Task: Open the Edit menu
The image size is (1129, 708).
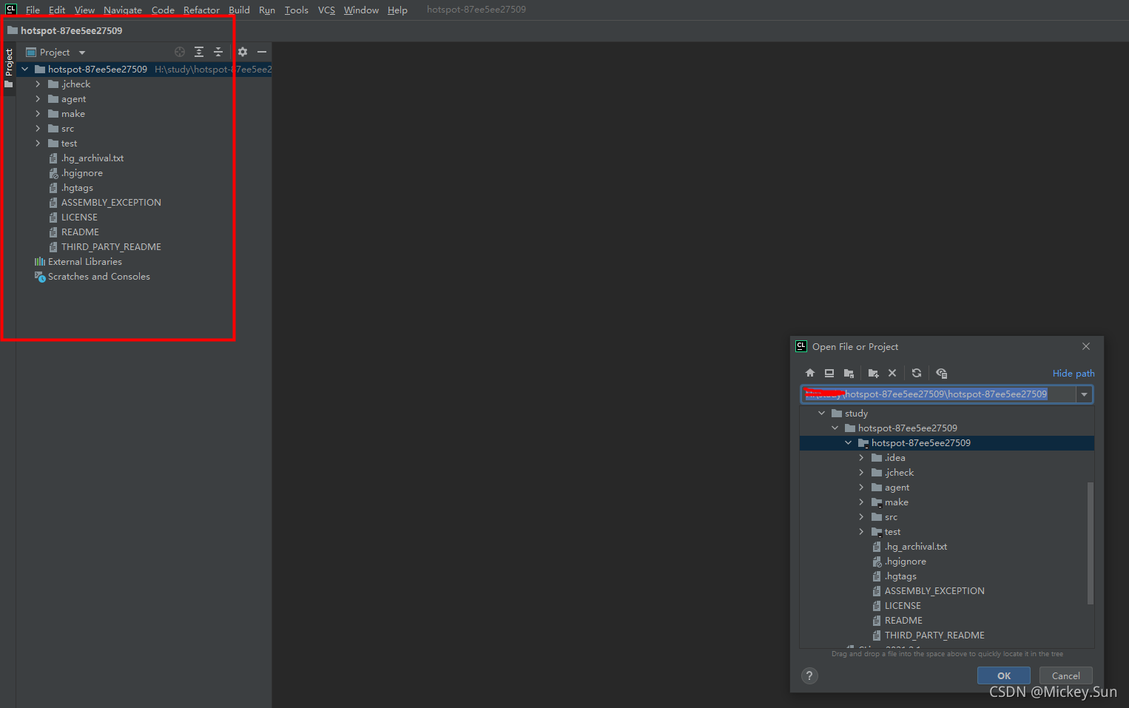Action: coord(57,10)
